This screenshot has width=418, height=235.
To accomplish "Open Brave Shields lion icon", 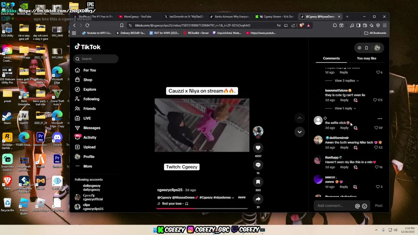I will tap(301, 25).
